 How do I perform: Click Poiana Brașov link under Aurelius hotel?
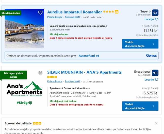point(55,17)
